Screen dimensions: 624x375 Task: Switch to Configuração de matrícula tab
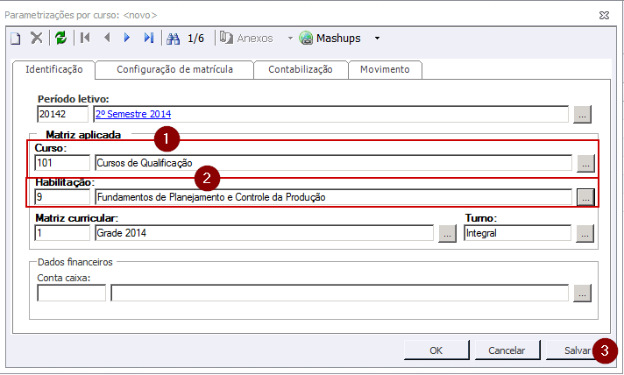[174, 69]
